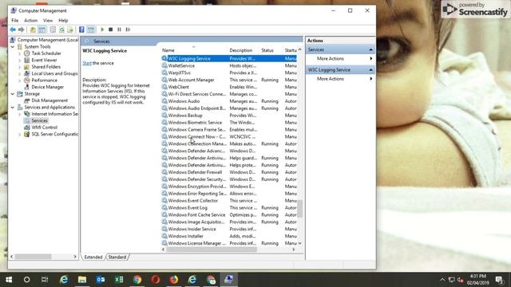Open the Action menu

click(x=30, y=21)
